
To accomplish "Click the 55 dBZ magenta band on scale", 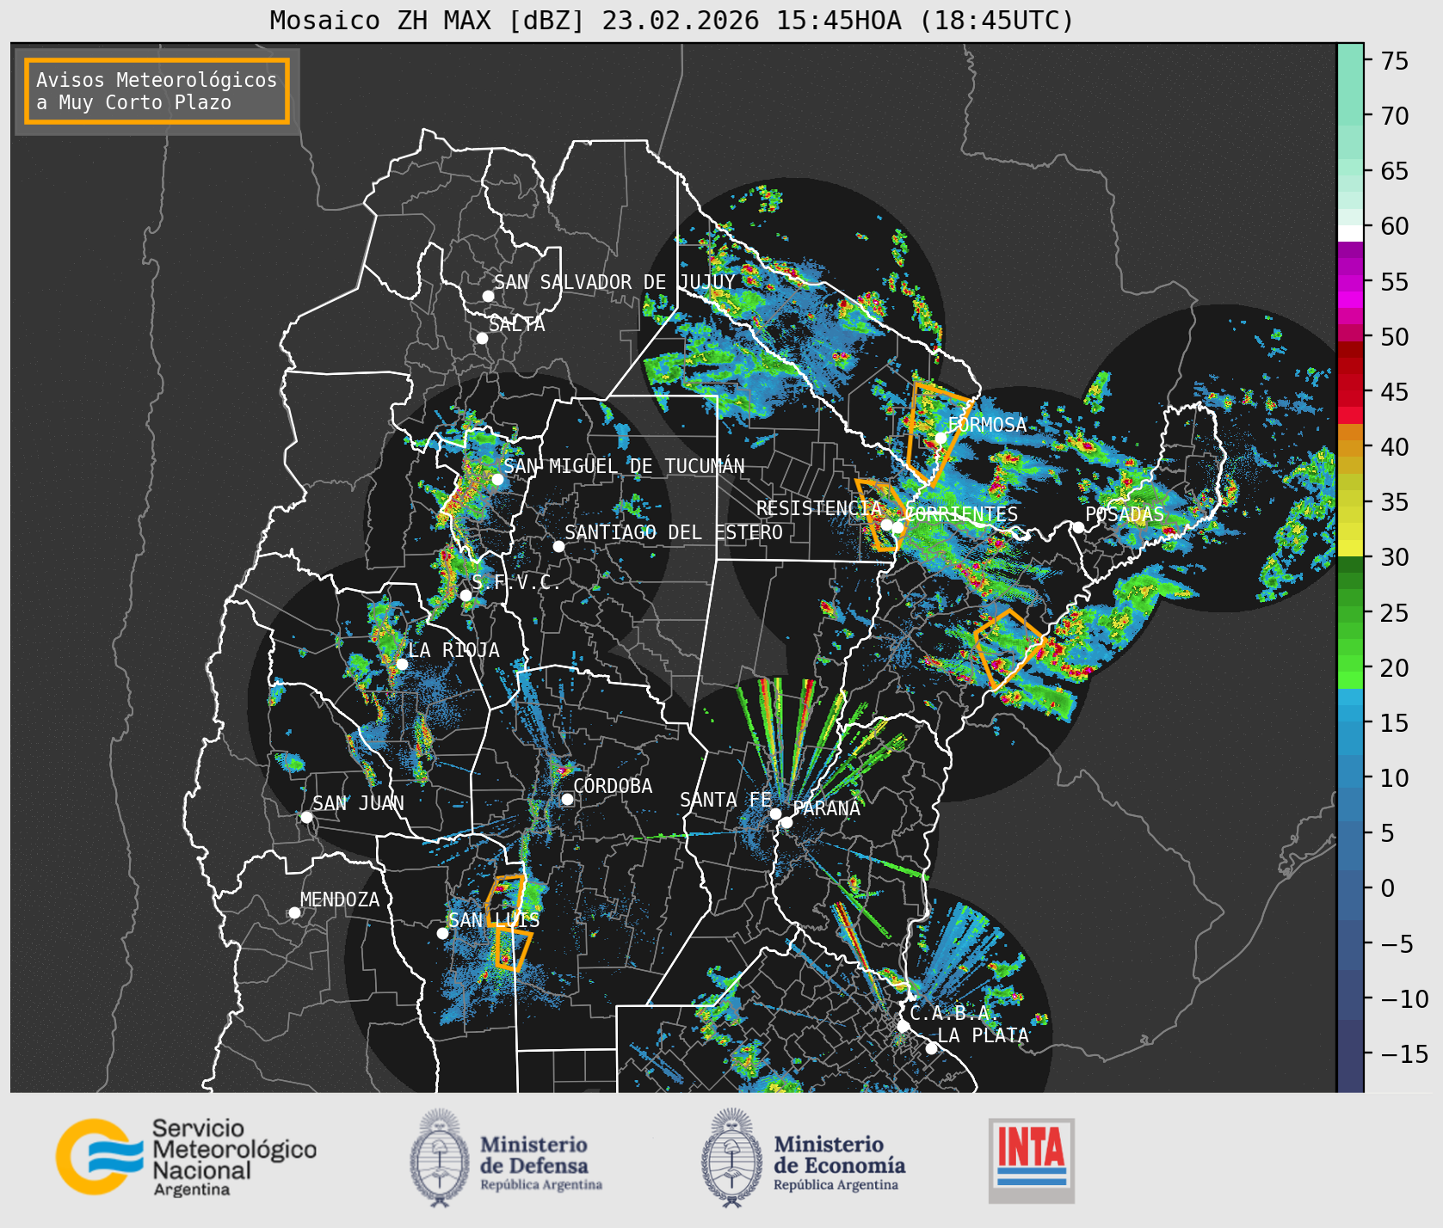I will coord(1350,282).
